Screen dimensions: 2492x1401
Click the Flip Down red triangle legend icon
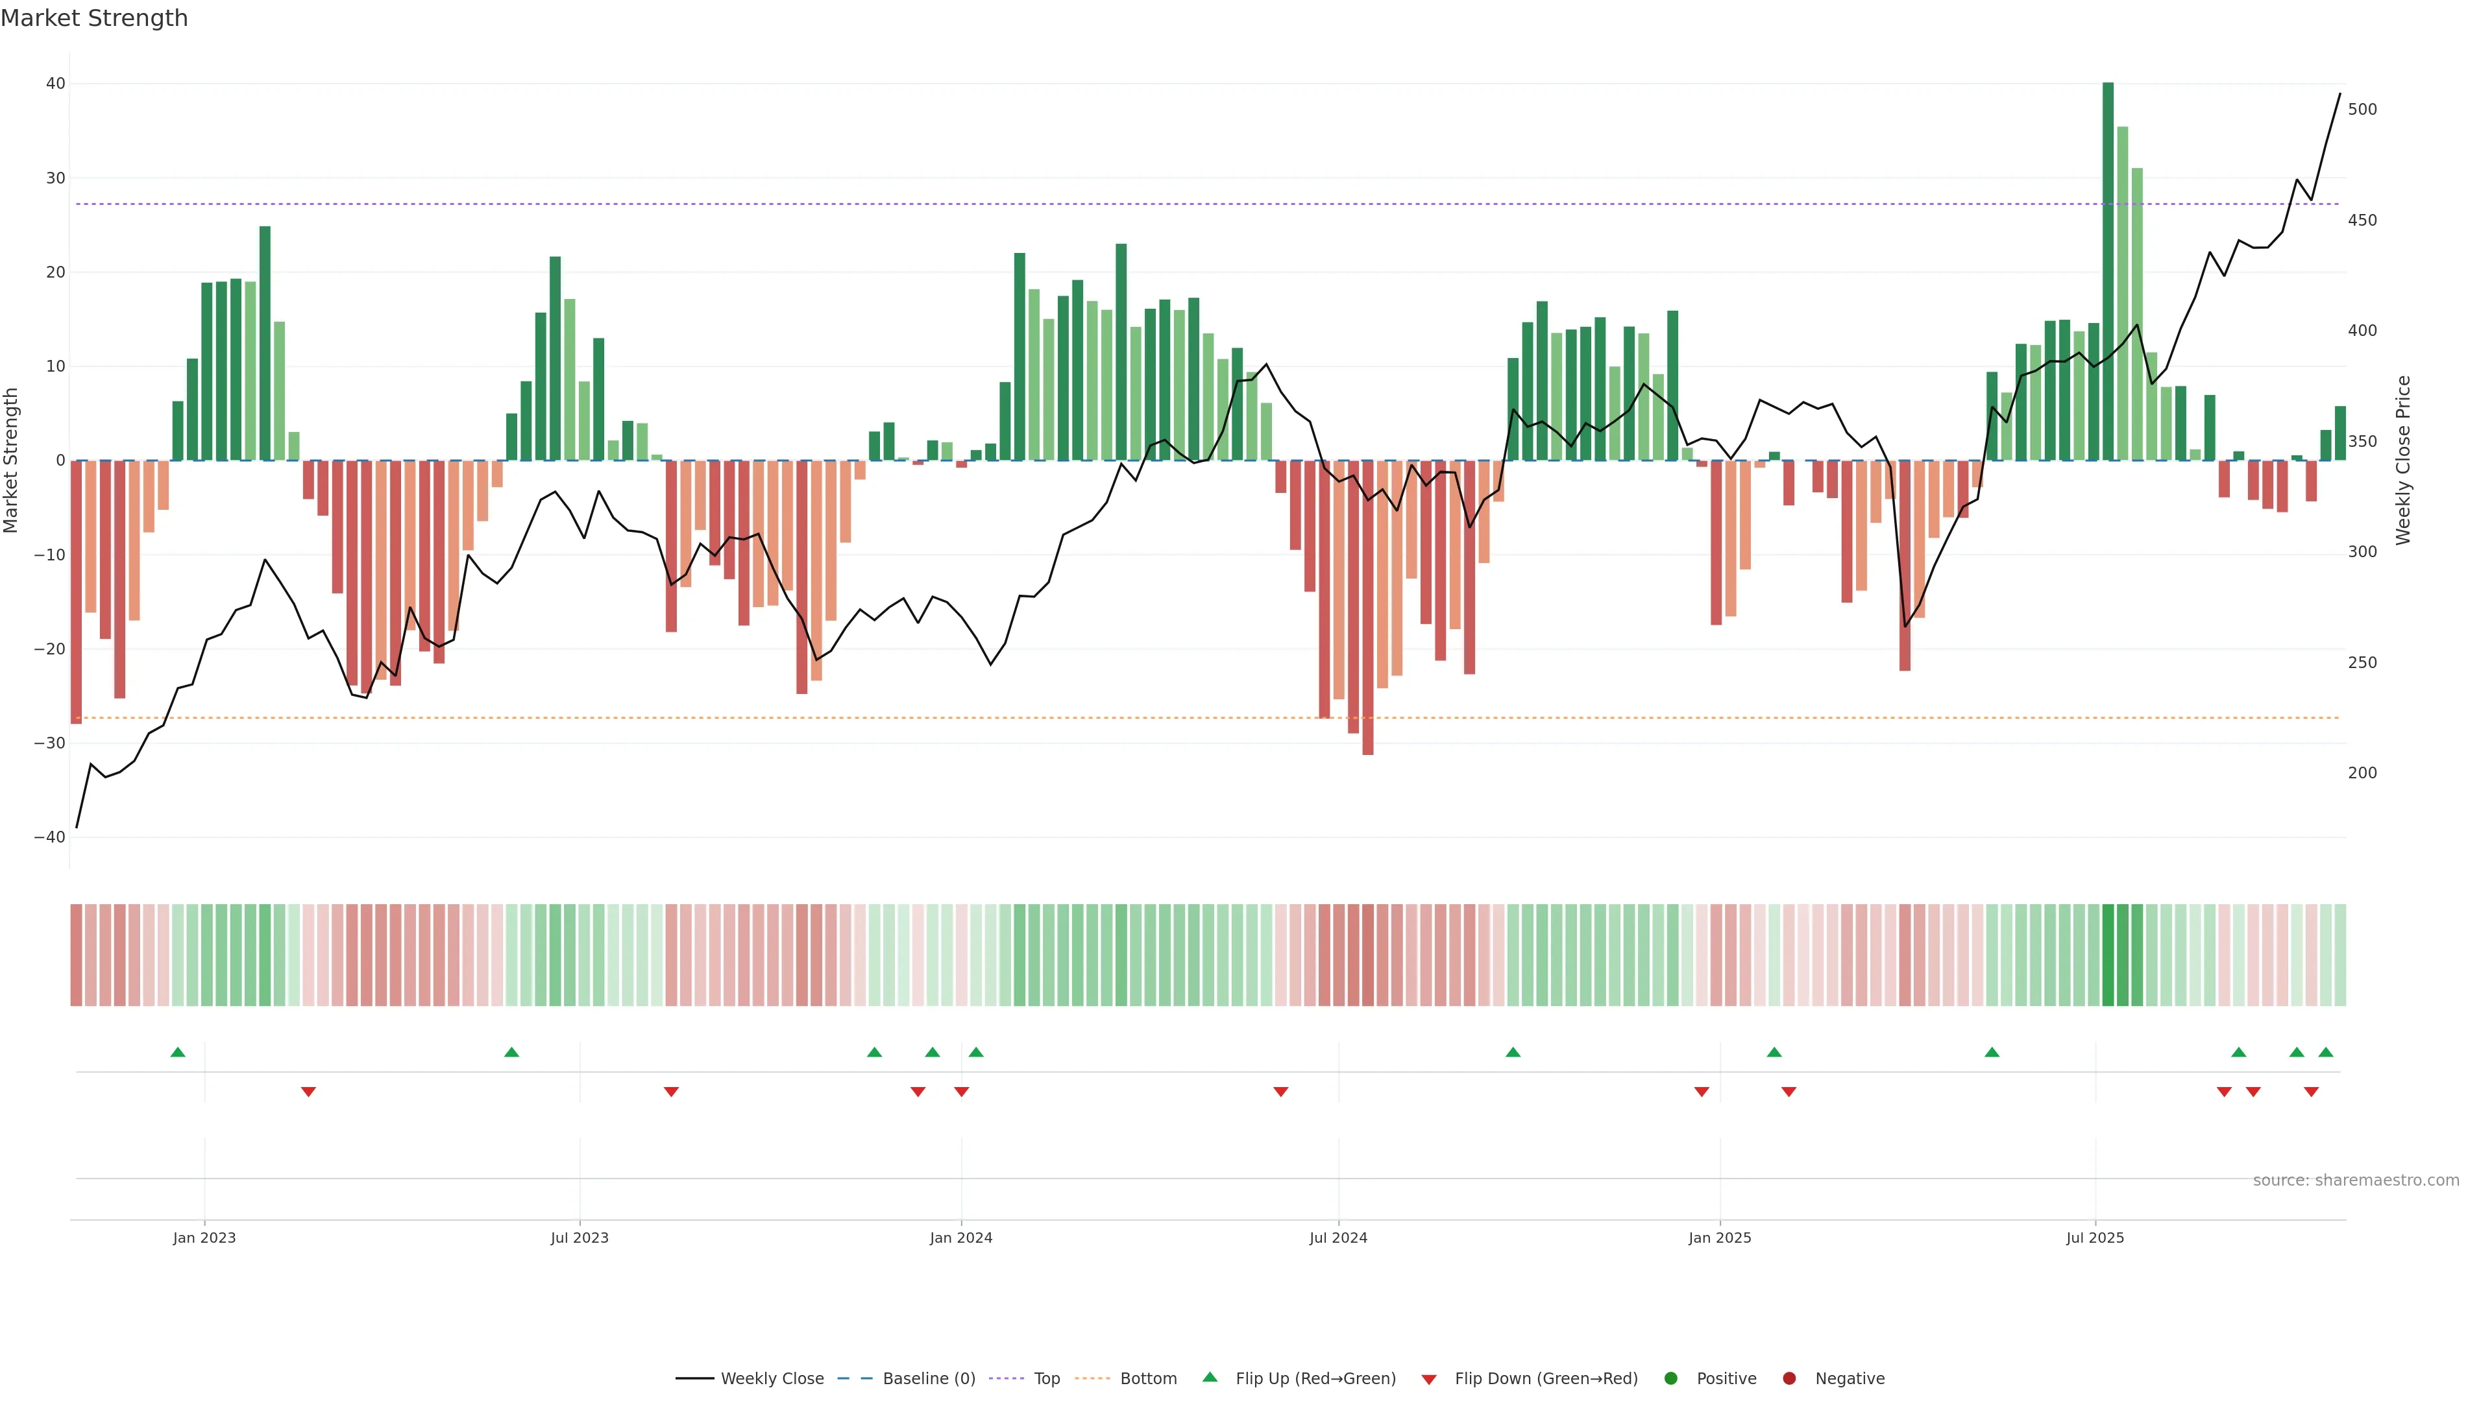pos(1429,1380)
